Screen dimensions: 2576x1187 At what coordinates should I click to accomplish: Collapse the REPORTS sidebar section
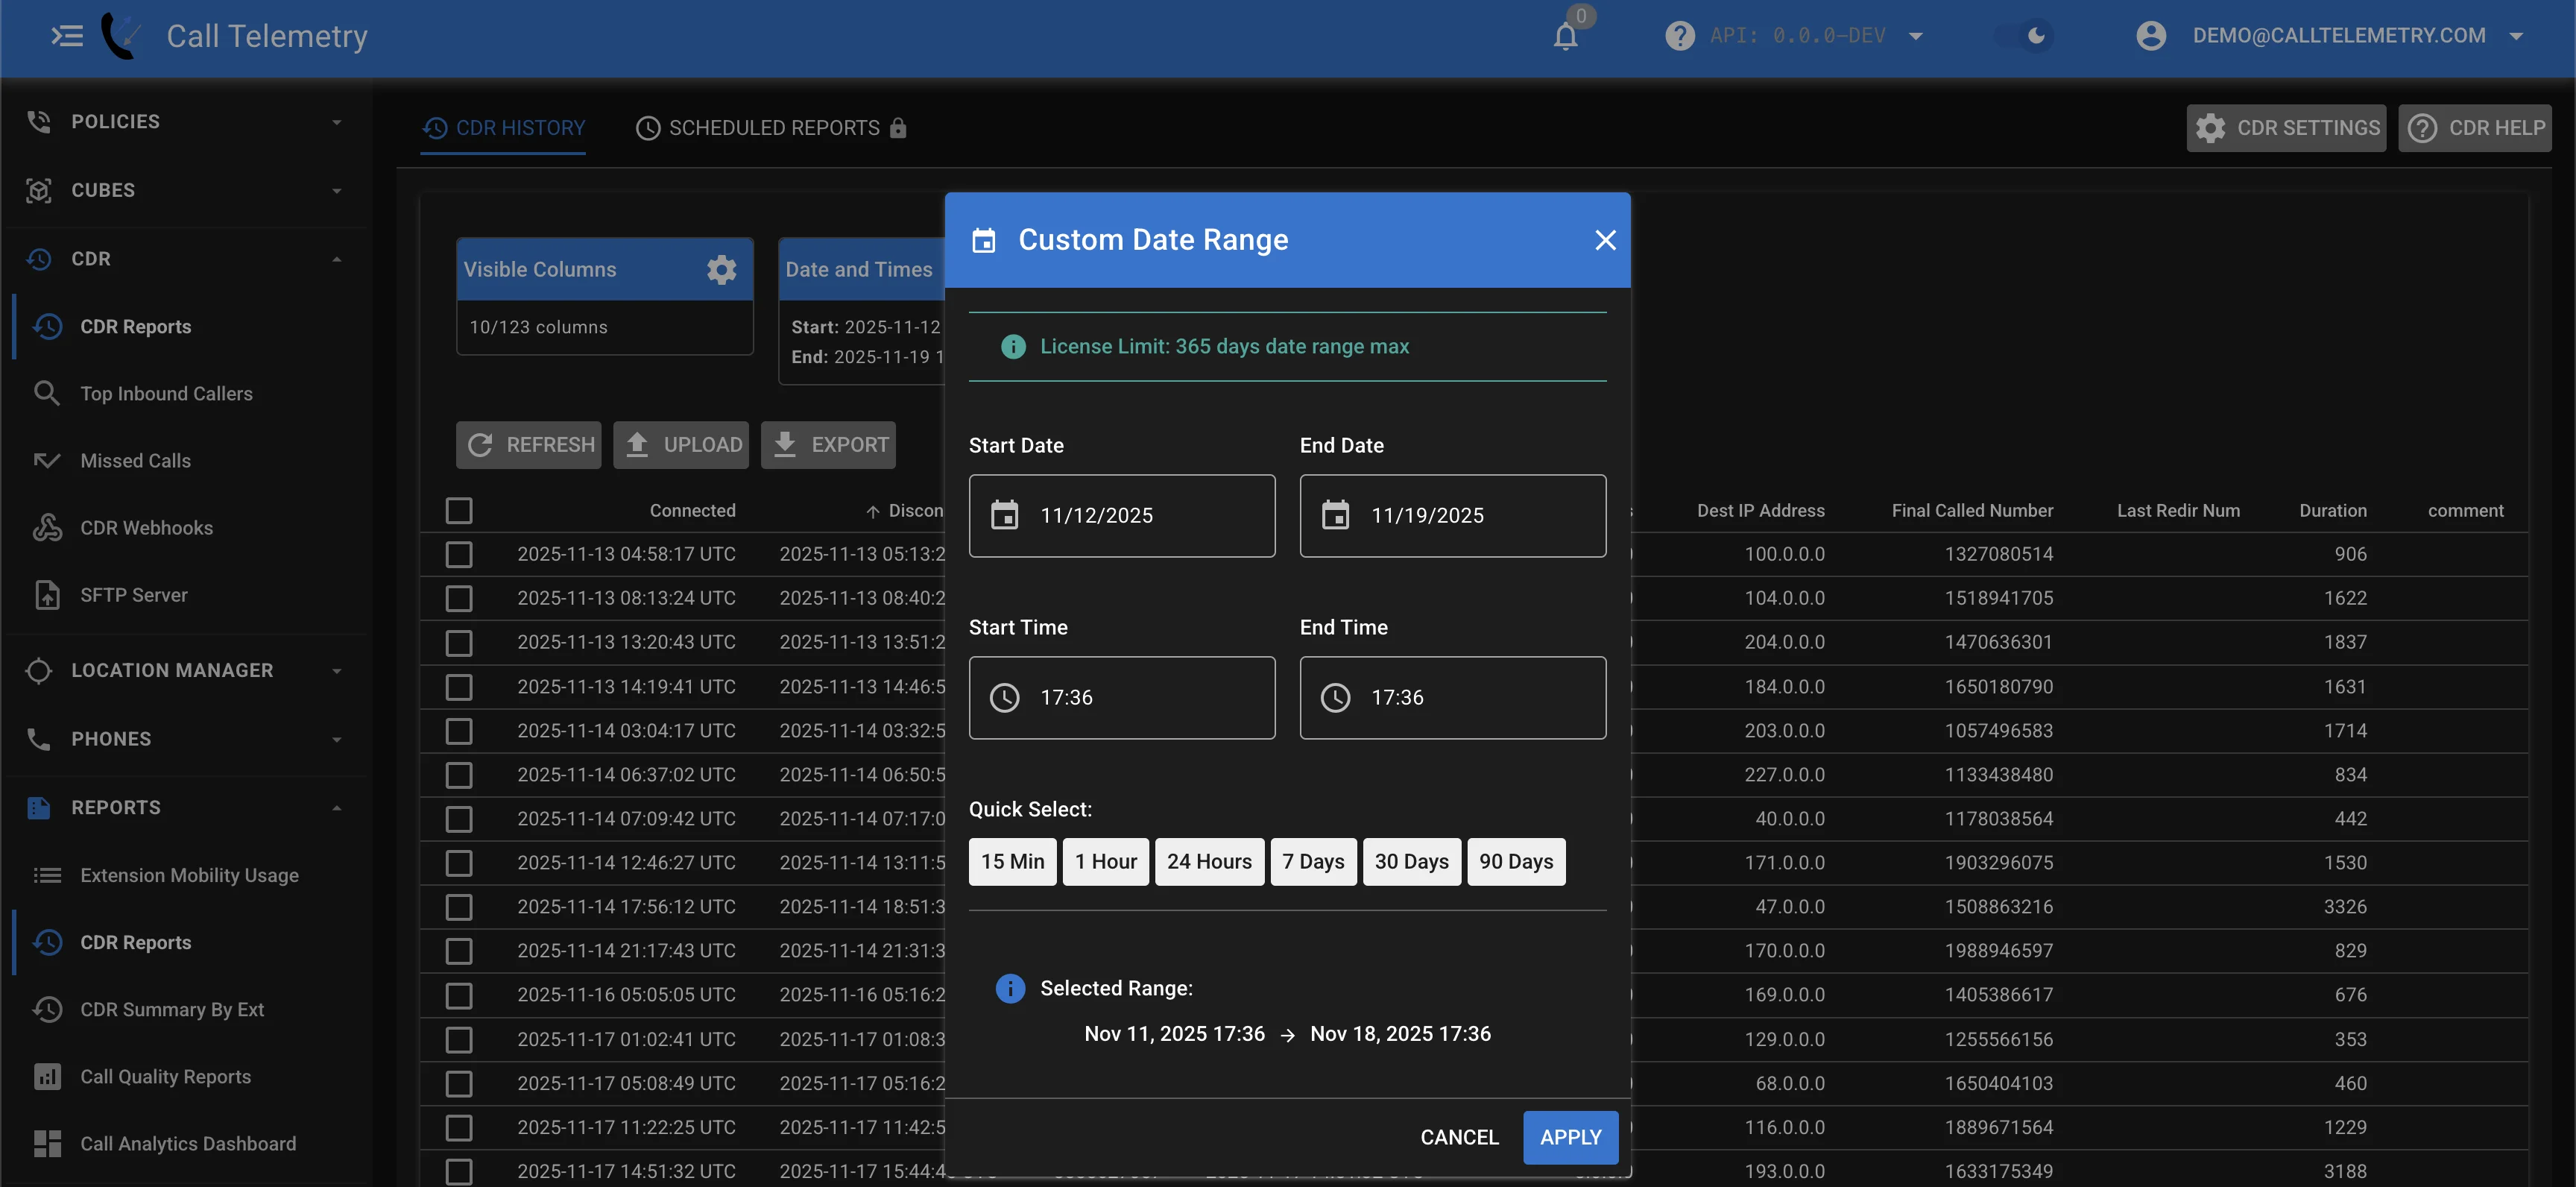coord(186,808)
